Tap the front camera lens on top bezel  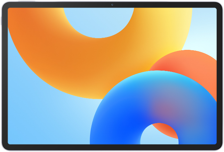(112, 5)
